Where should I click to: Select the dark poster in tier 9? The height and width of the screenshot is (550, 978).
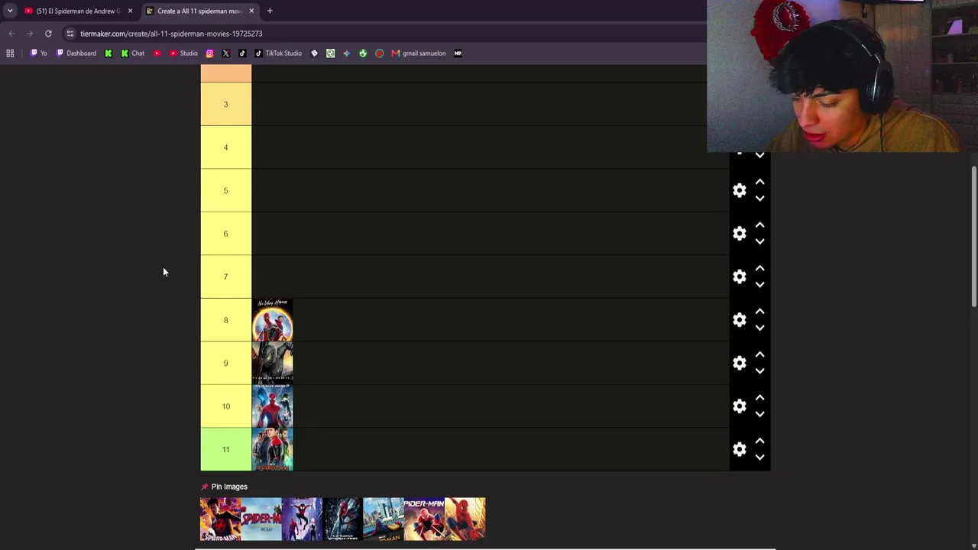point(272,363)
